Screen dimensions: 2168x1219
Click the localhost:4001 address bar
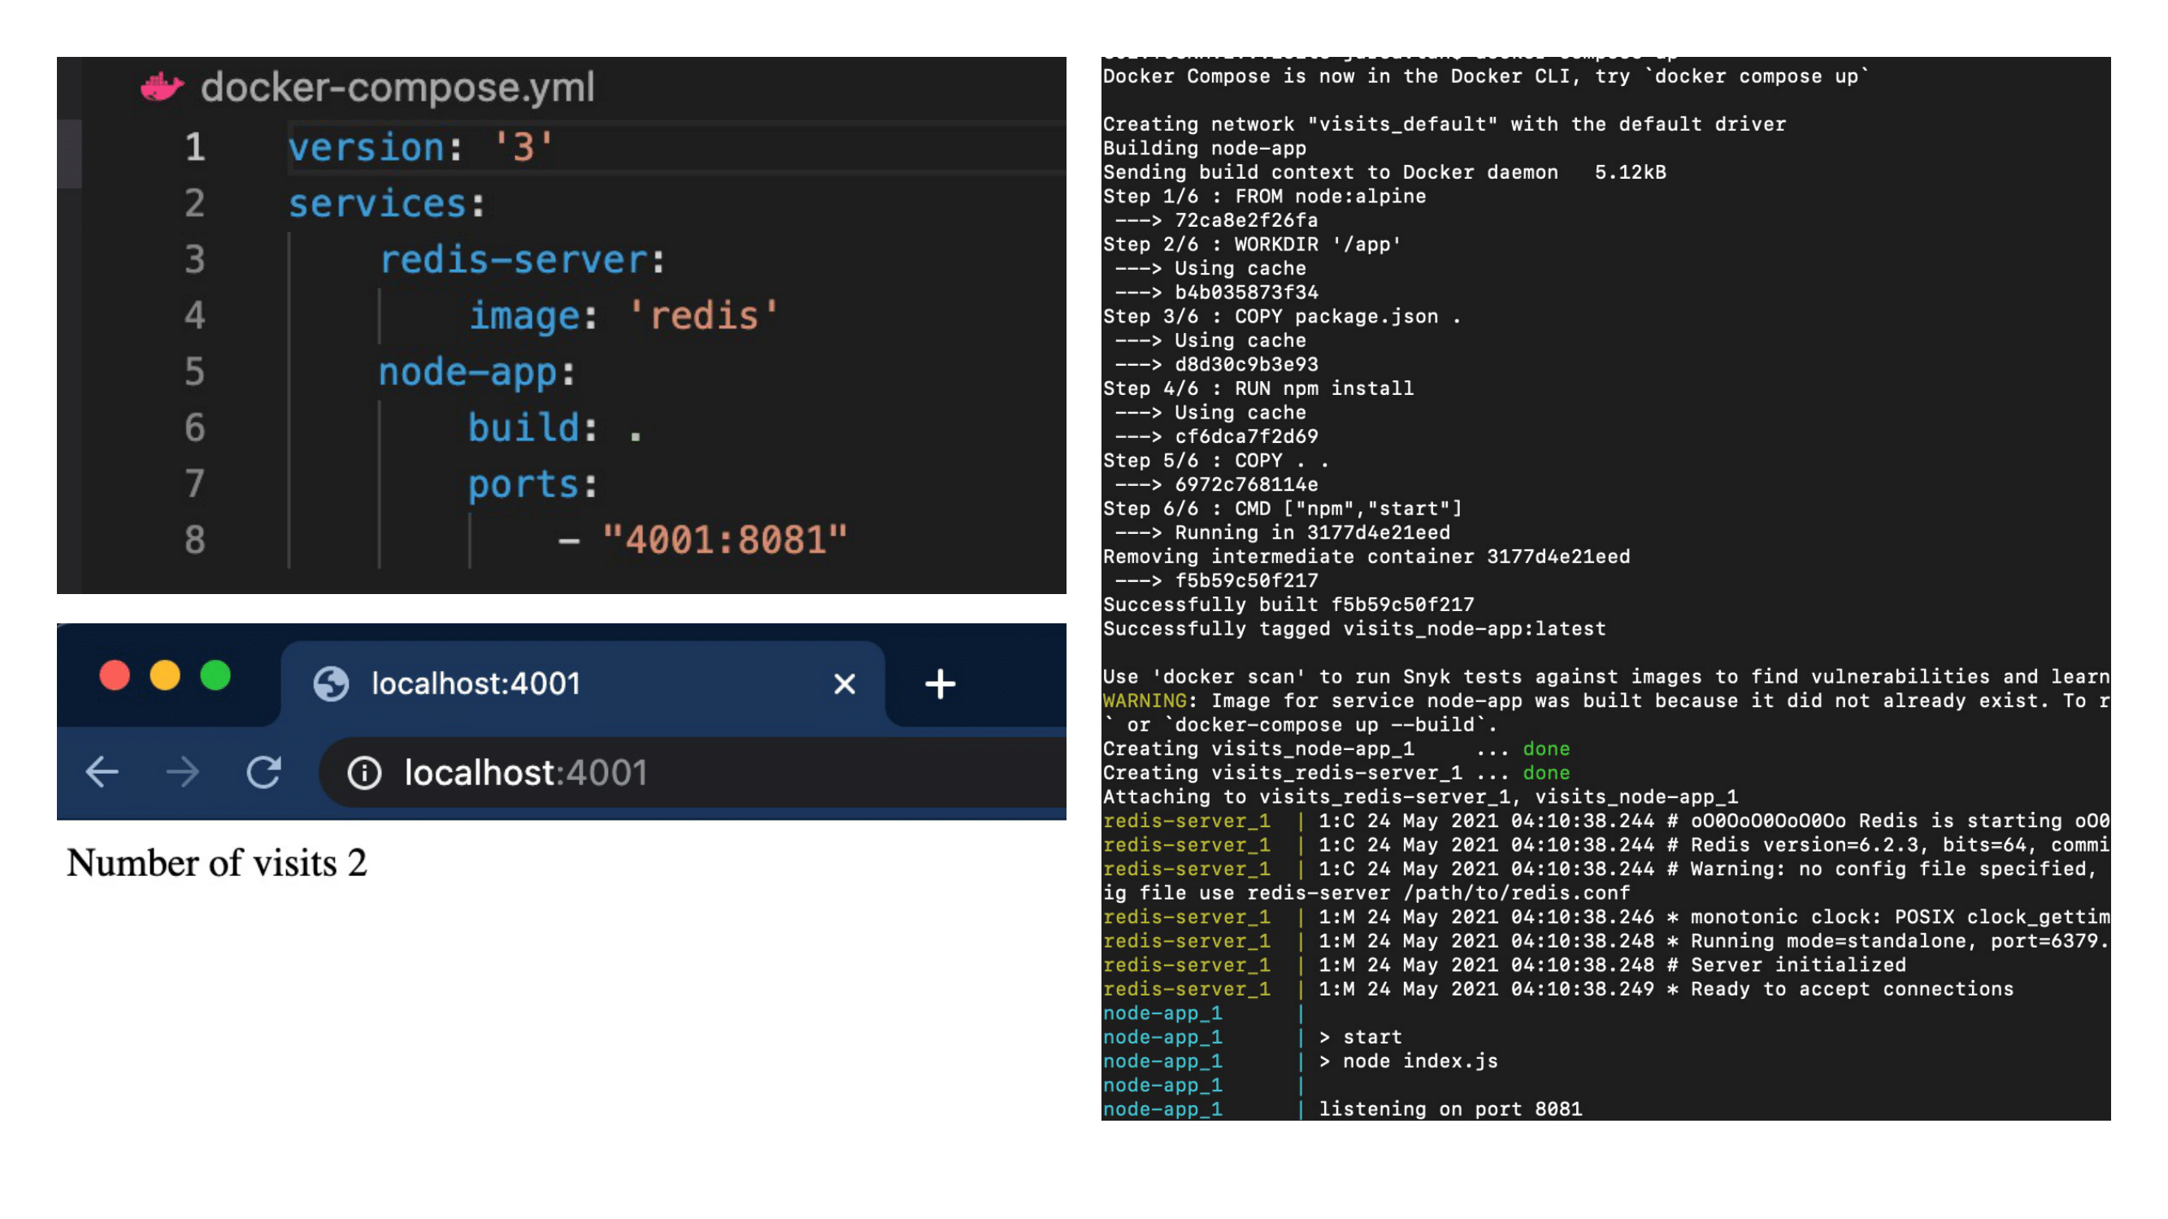[692, 772]
